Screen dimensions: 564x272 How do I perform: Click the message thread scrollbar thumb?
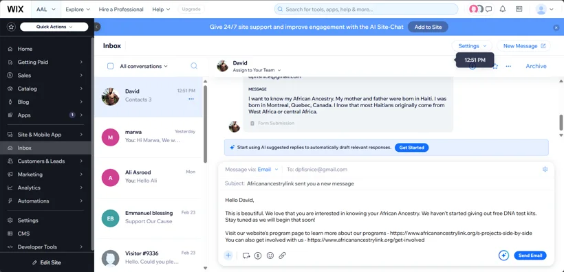point(561,122)
